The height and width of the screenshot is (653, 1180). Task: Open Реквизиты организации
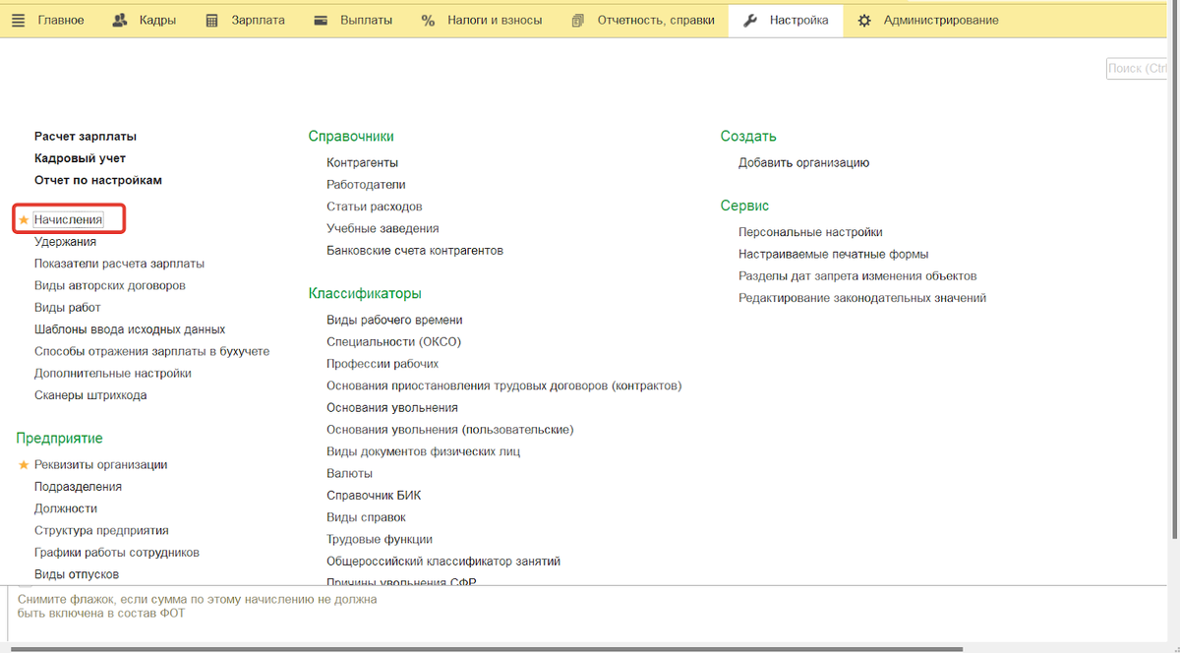point(100,465)
